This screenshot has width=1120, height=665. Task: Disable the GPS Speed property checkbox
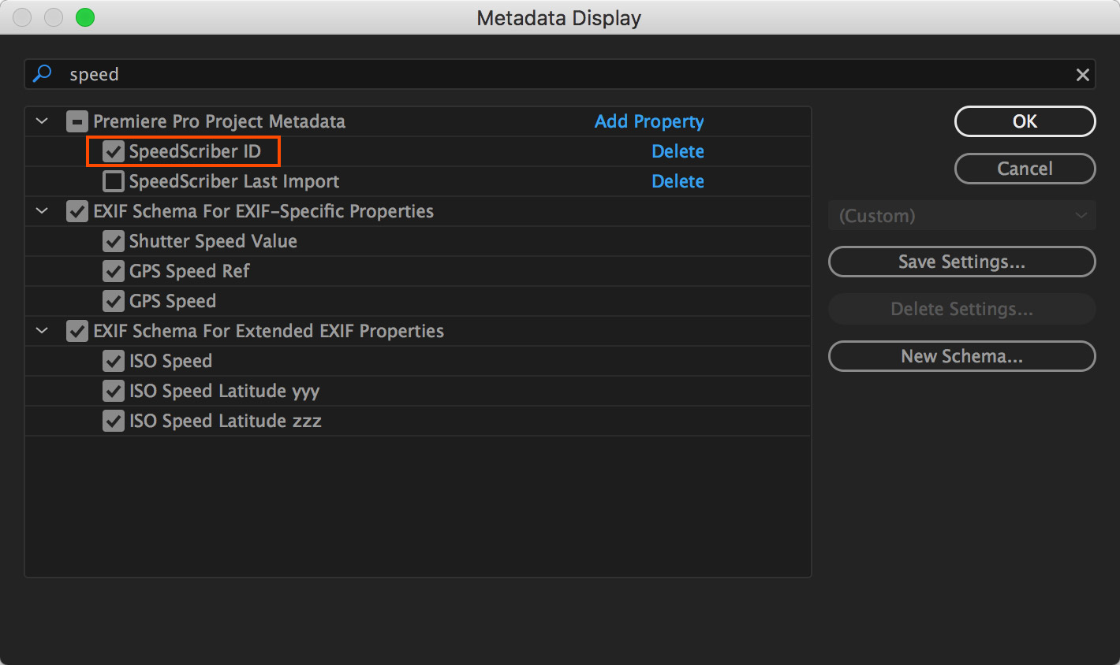coord(114,301)
